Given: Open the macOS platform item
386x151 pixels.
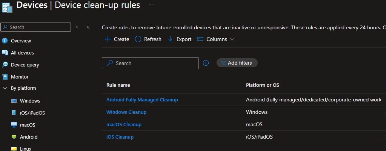Looking at the screenshot, I should point(27,125).
